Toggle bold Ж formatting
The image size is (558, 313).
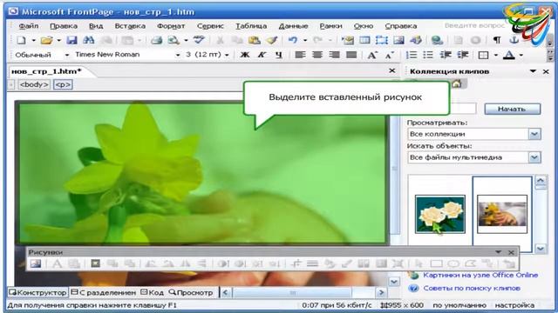(x=245, y=55)
